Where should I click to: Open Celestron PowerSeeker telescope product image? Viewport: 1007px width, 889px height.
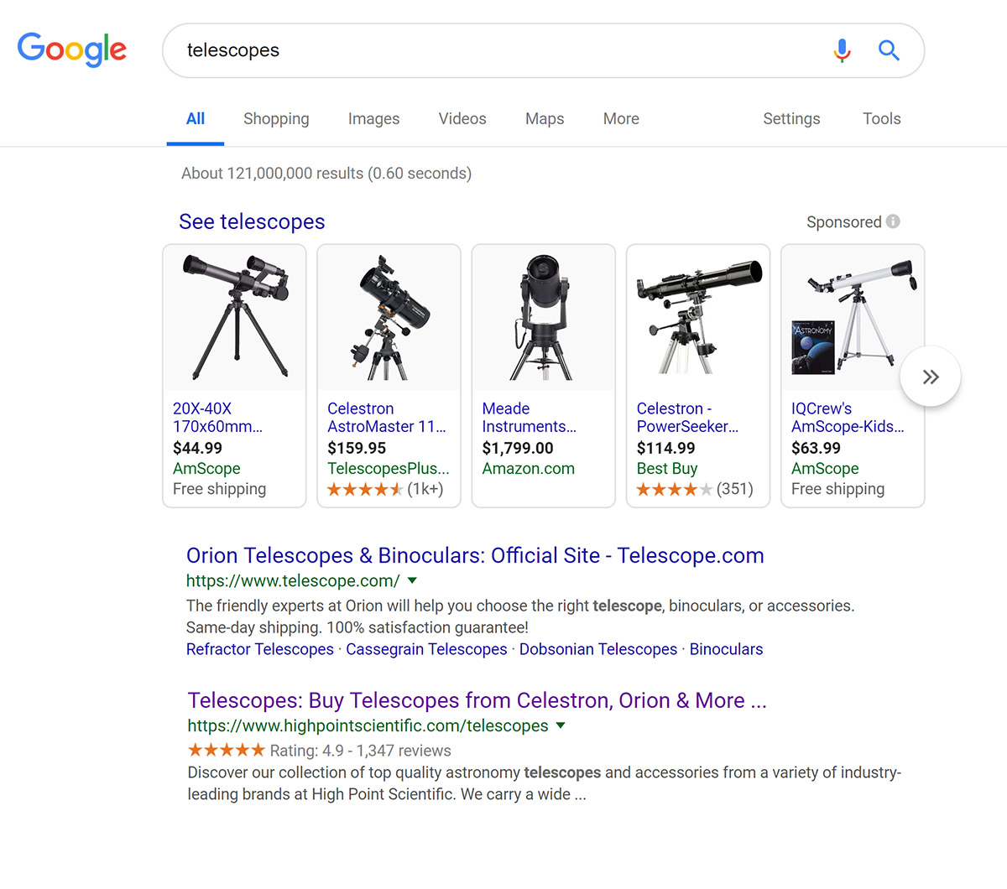pos(698,317)
